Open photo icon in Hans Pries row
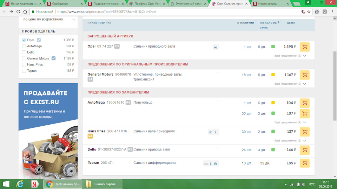The height and width of the screenshot is (189, 337). pyautogui.click(x=211, y=132)
